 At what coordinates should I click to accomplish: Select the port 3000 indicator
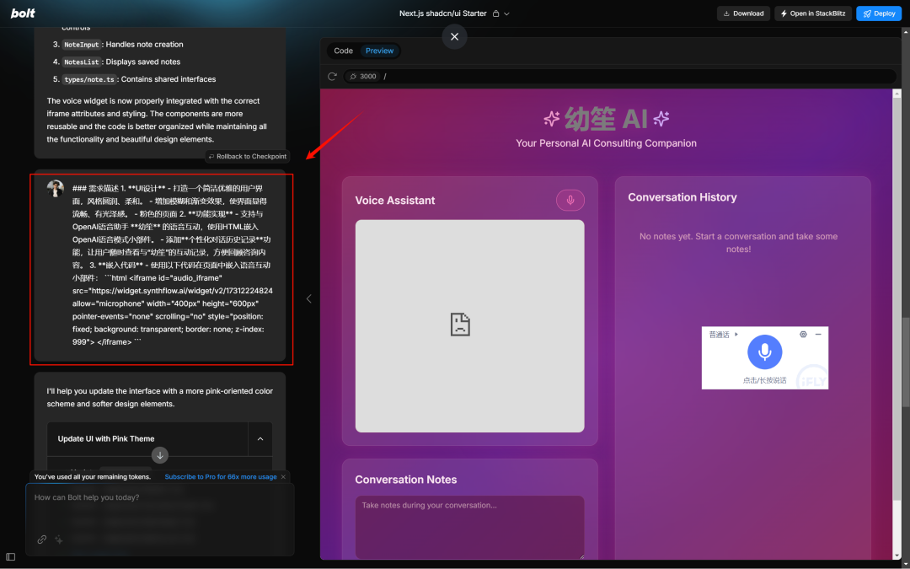[x=363, y=76]
